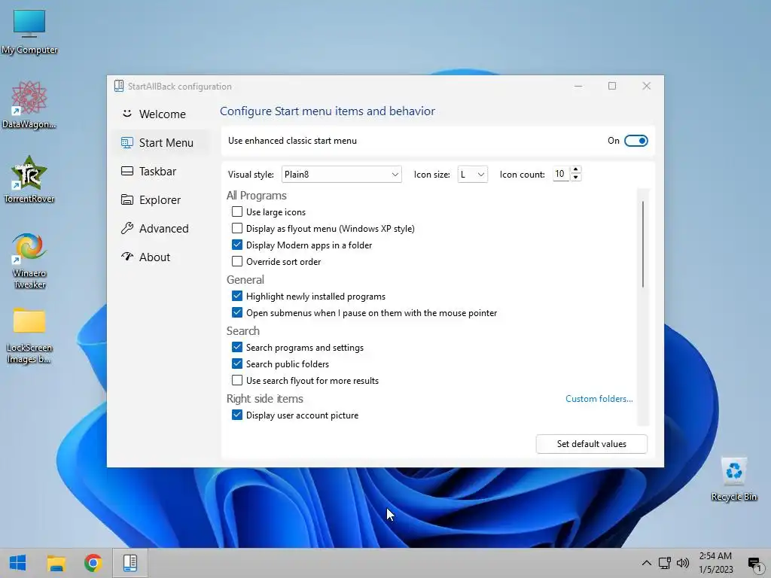This screenshot has height=578, width=771.
Task: Uncheck Open submenus on mouse pause
Action: point(237,312)
